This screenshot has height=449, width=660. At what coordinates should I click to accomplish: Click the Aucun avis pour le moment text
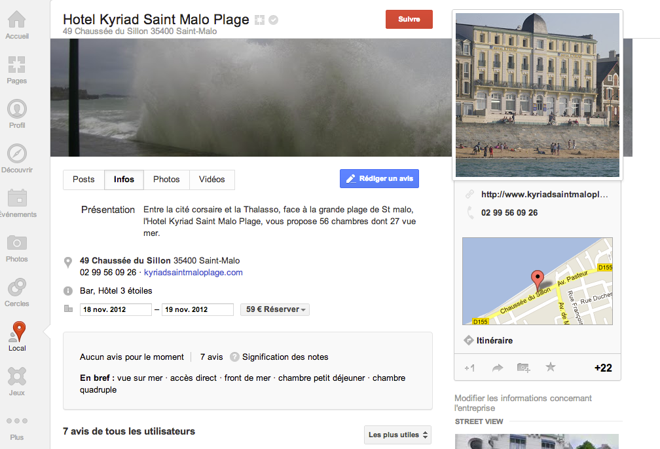tap(132, 357)
